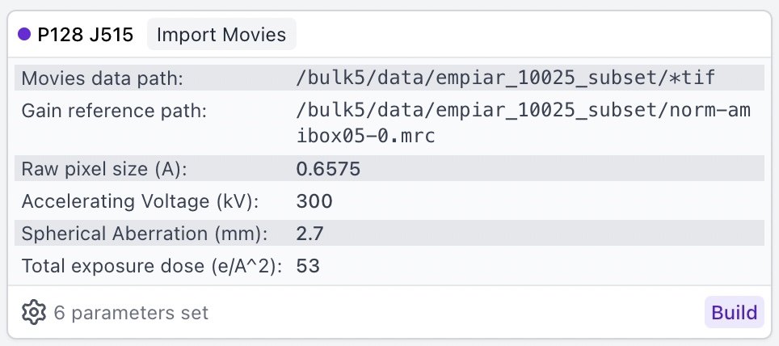Viewport: 779px width, 346px height.
Task: Click the 53 total exposure dose value
Action: (x=309, y=266)
